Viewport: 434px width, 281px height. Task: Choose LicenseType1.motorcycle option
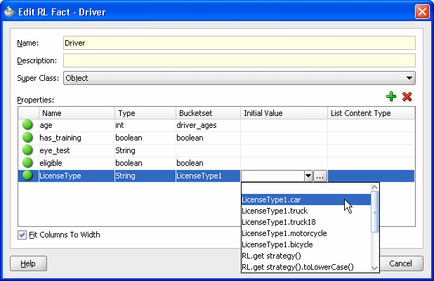(306, 233)
